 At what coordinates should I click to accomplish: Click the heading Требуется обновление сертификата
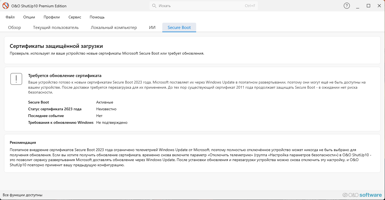[x=65, y=76]
